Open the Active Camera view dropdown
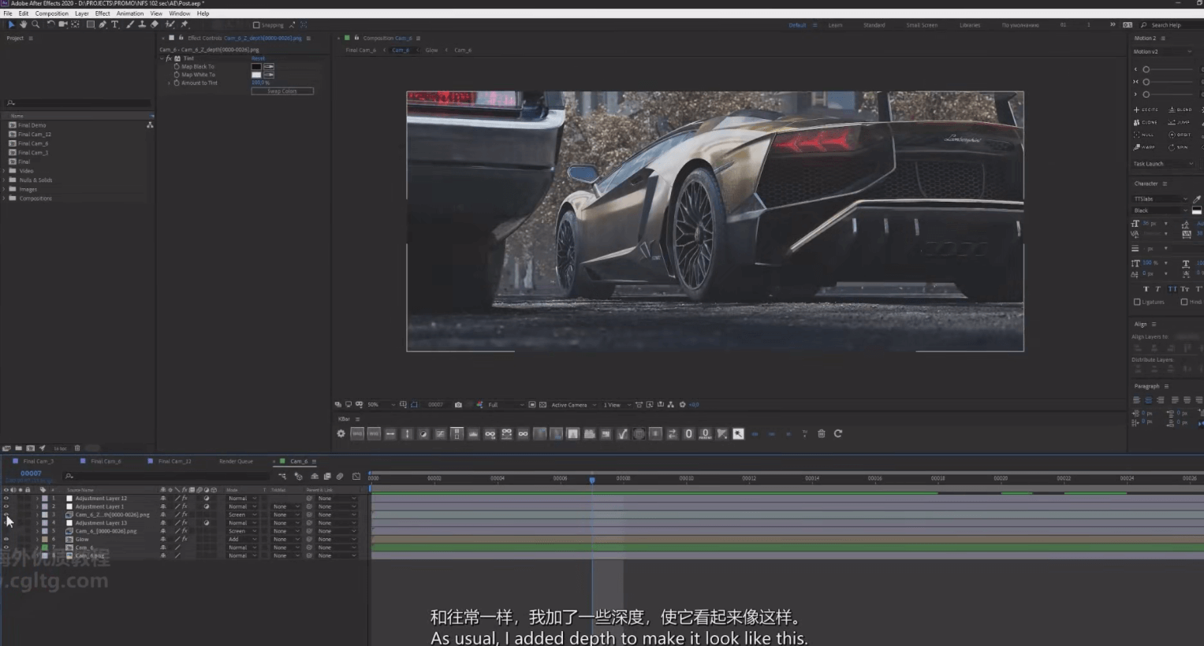 pos(573,405)
